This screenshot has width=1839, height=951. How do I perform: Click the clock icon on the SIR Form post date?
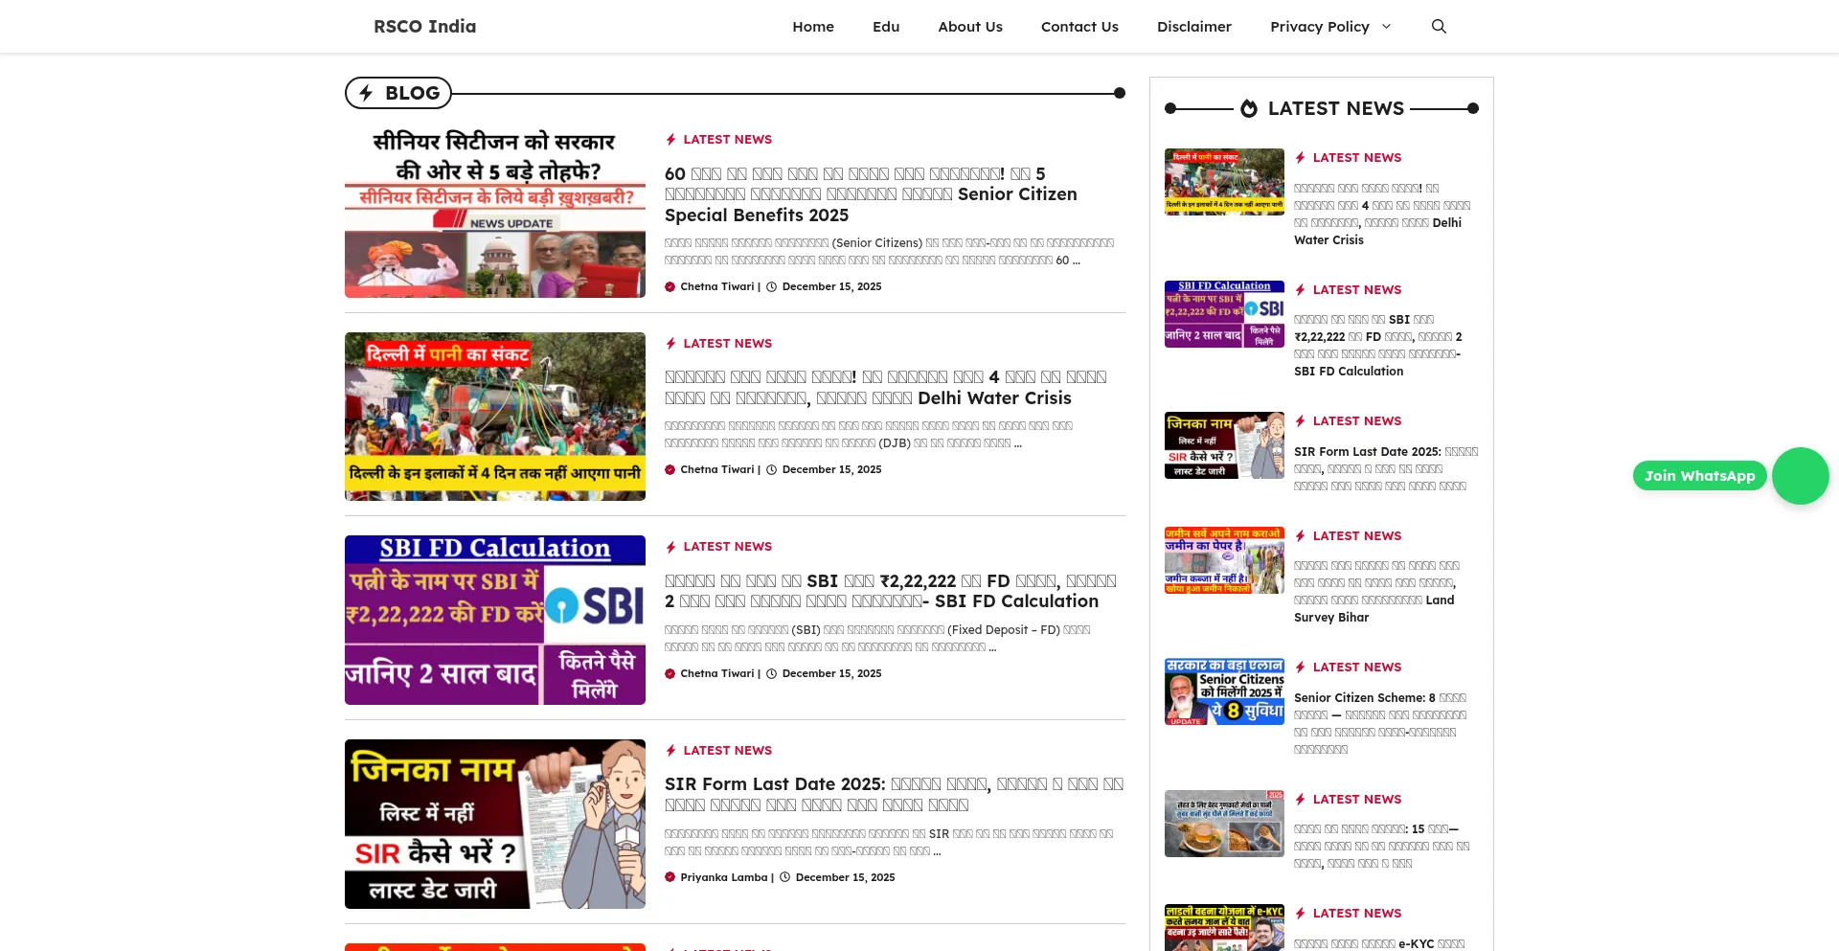pyautogui.click(x=785, y=876)
